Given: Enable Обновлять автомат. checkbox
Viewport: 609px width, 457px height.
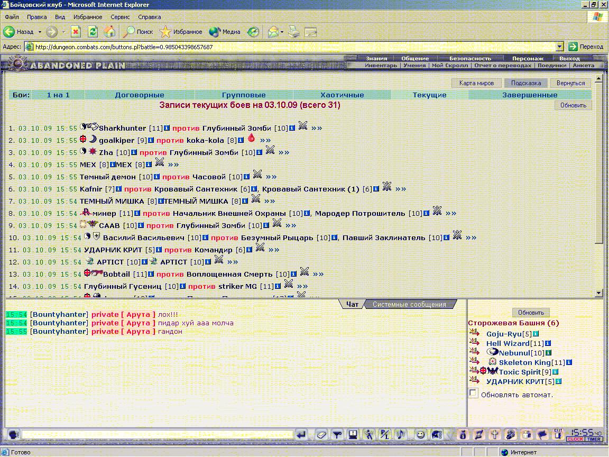Looking at the screenshot, I should point(473,393).
